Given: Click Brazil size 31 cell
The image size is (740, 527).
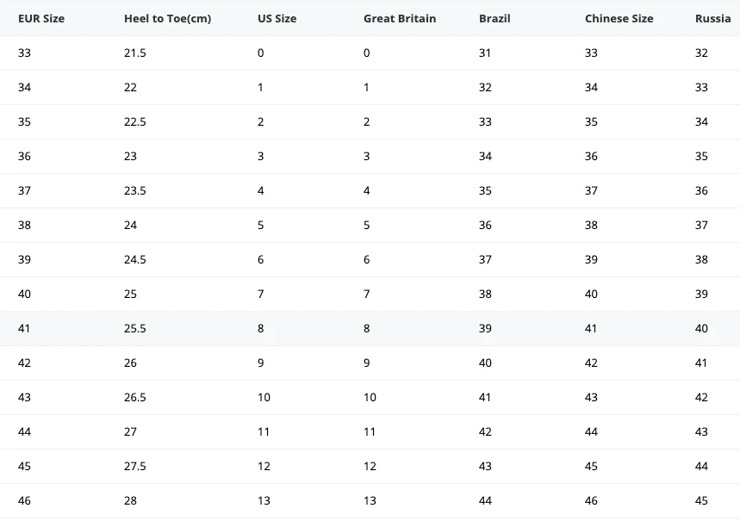Looking at the screenshot, I should coord(485,53).
